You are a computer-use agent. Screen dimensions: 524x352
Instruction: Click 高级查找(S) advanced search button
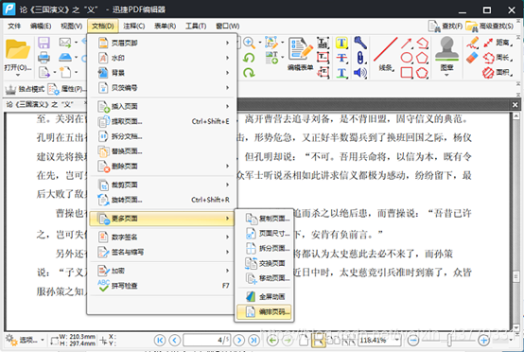[x=490, y=26]
